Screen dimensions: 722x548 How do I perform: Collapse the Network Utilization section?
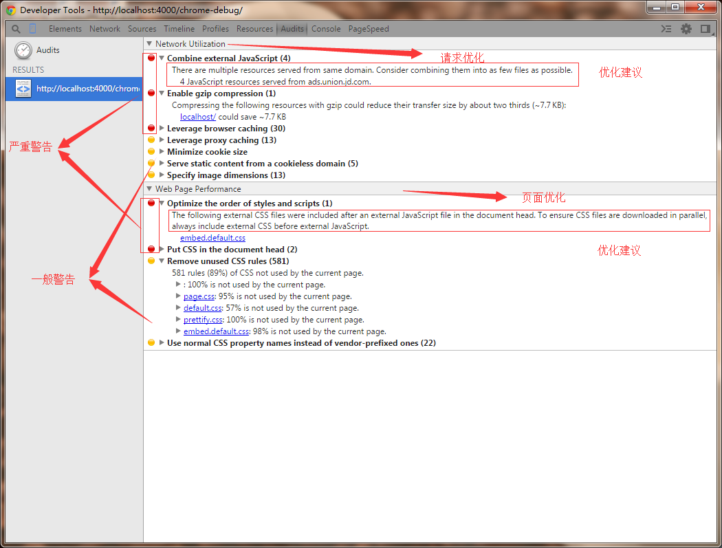click(149, 44)
